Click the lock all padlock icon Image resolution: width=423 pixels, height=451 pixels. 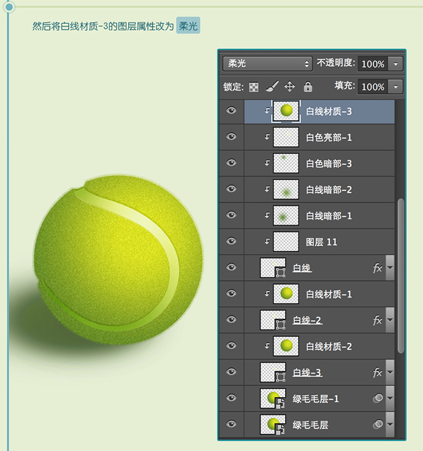coord(308,87)
